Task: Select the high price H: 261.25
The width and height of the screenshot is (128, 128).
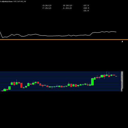Action: [x=68, y=6]
